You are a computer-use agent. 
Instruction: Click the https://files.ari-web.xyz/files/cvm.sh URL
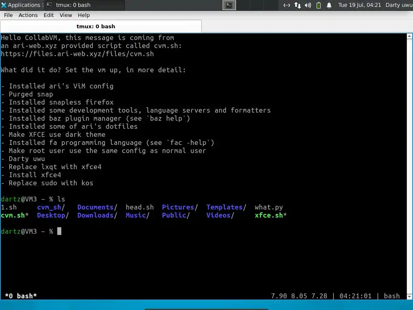click(x=77, y=54)
